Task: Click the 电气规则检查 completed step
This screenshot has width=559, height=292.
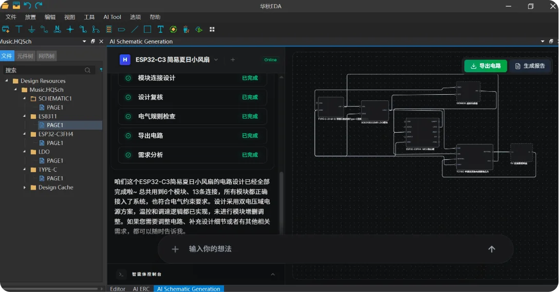Action: point(193,116)
